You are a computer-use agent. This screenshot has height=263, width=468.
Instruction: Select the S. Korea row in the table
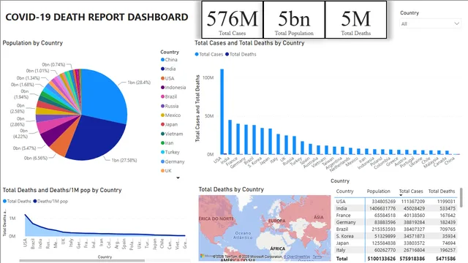point(396,236)
